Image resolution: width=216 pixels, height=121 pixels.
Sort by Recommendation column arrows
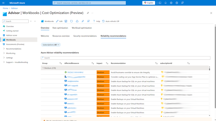156,63
